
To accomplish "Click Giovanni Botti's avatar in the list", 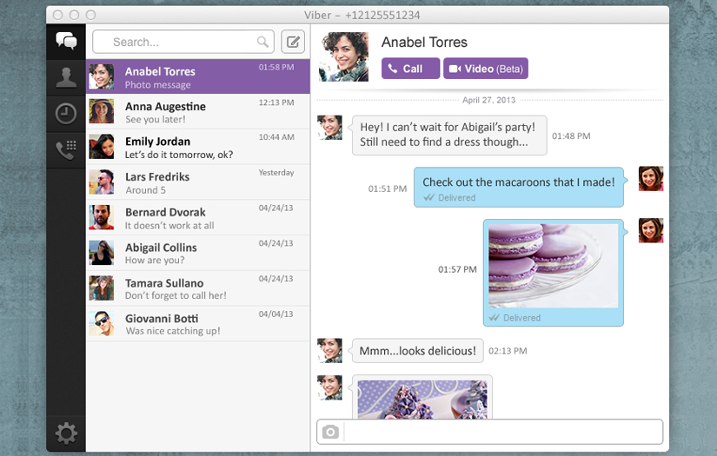I will 101,323.
